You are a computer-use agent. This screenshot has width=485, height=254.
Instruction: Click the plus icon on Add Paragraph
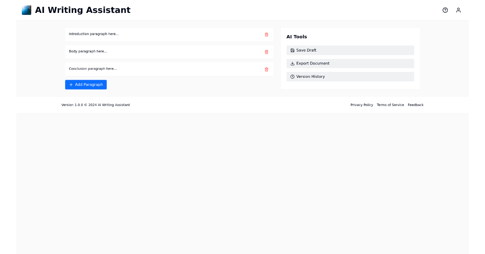[x=71, y=85]
